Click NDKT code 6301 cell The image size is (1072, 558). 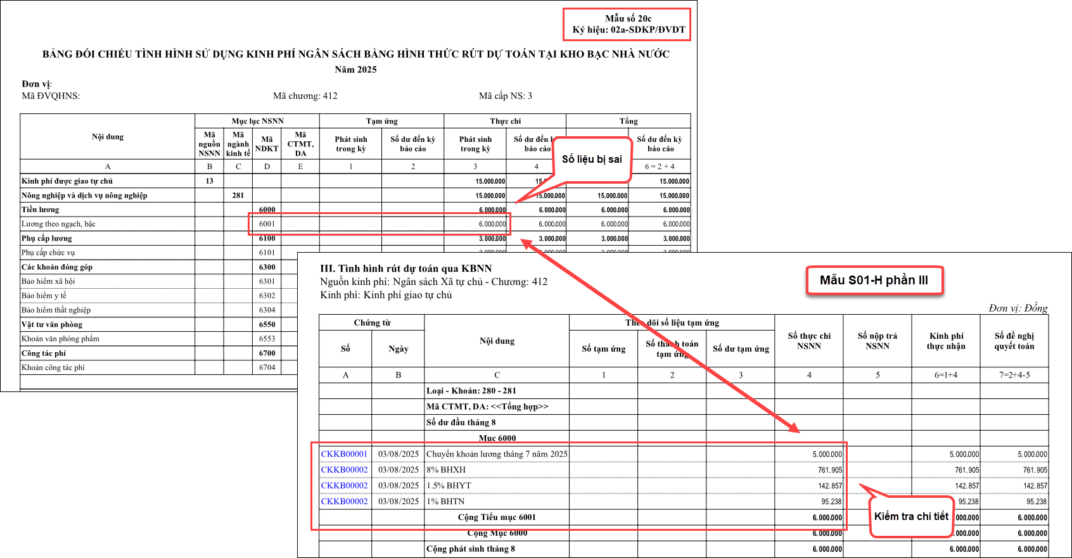pos(267,281)
